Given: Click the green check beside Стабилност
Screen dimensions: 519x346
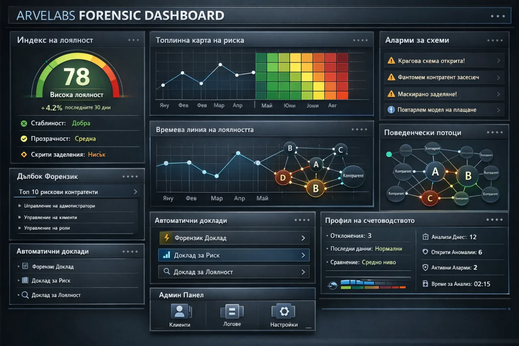Looking at the screenshot, I should (x=23, y=123).
